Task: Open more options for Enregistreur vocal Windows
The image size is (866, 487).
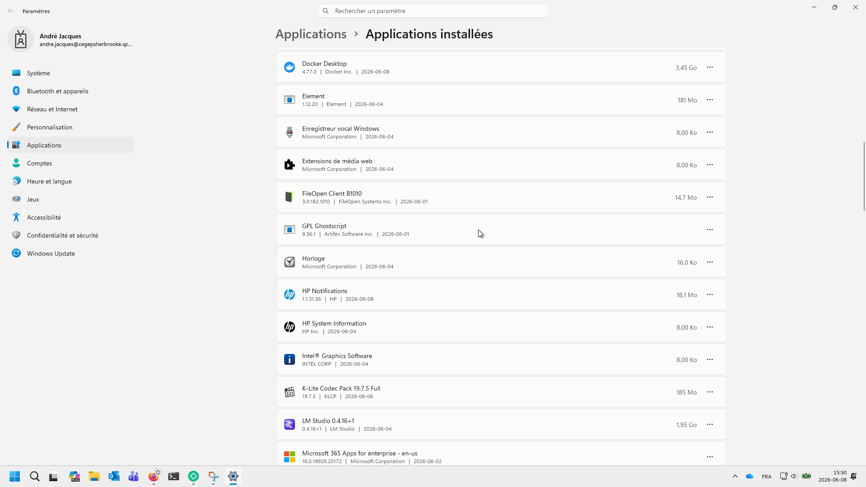Action: pyautogui.click(x=710, y=132)
